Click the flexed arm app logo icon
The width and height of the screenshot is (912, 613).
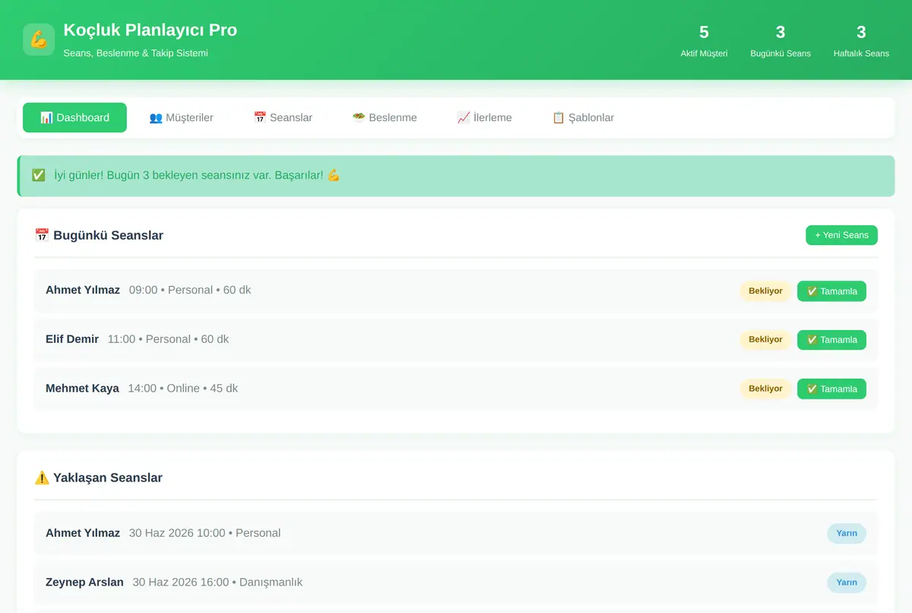tap(39, 40)
